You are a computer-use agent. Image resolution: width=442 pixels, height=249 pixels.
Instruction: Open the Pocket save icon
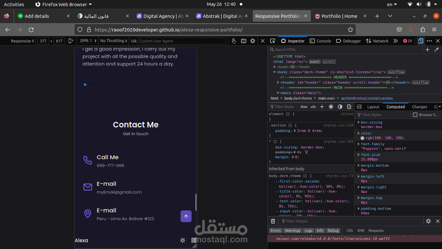click(399, 30)
